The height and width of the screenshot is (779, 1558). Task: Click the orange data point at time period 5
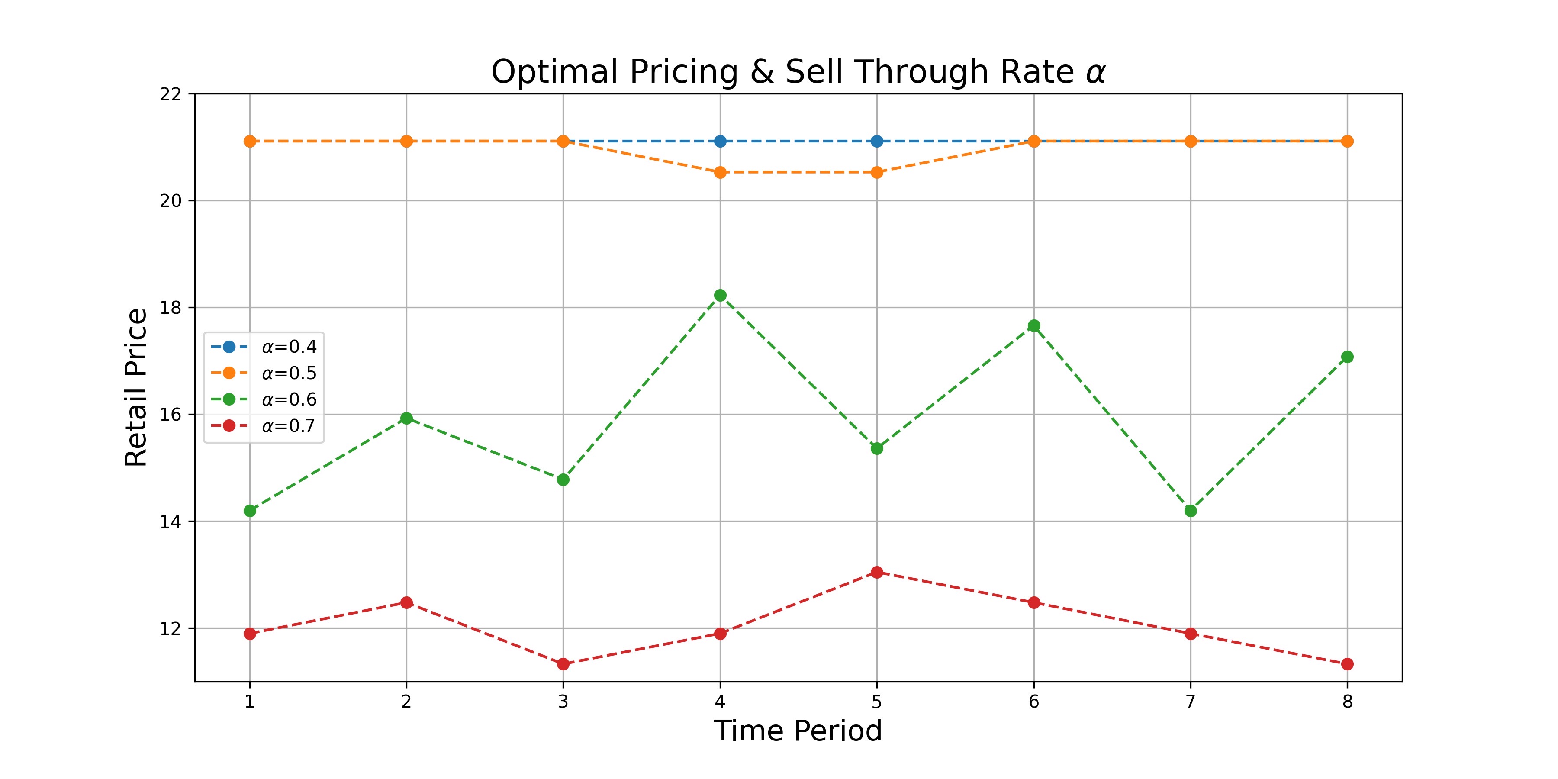click(x=876, y=172)
